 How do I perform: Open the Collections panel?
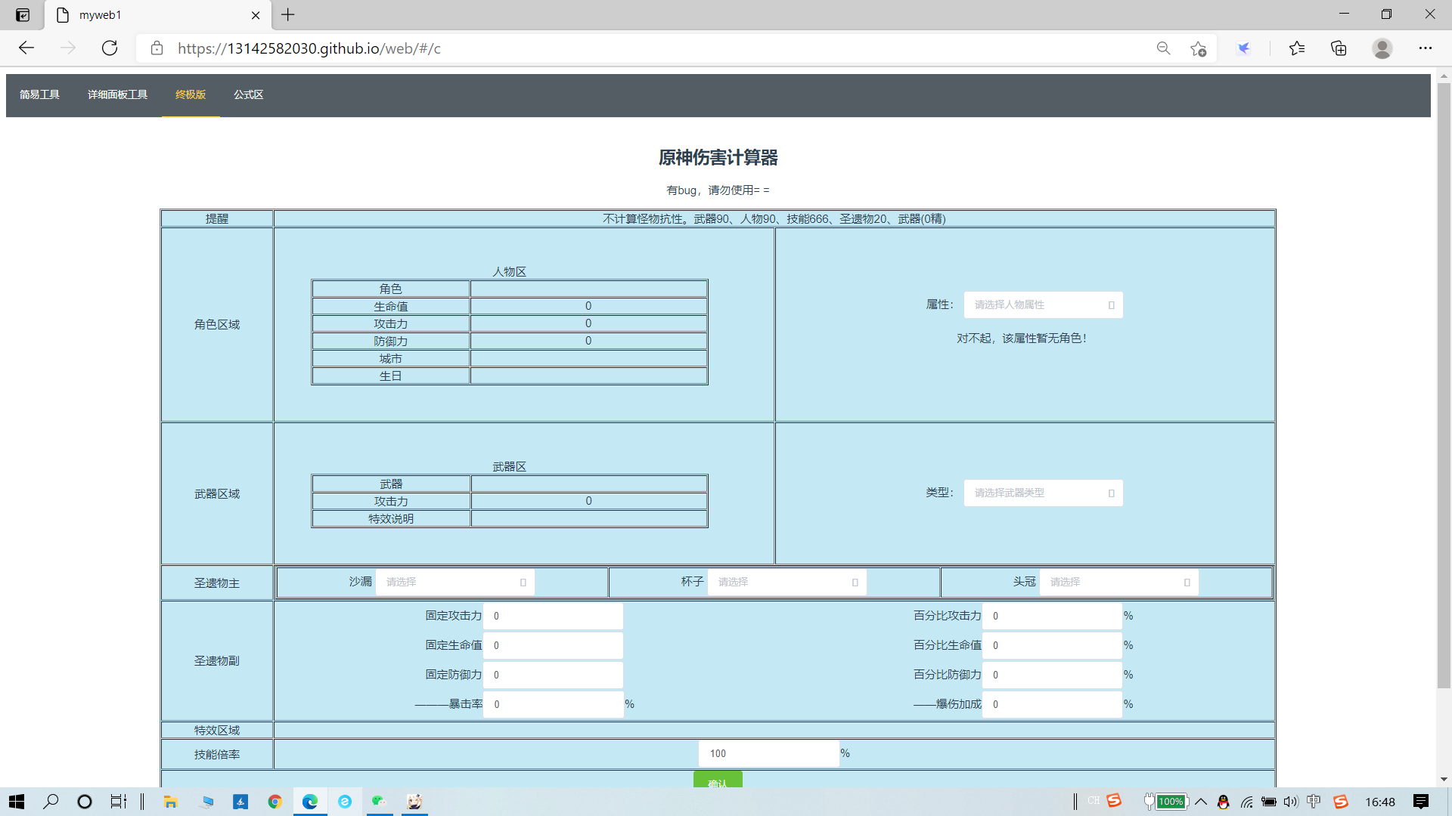point(1339,48)
